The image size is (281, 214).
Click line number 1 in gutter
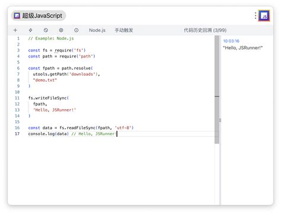[x=18, y=39]
